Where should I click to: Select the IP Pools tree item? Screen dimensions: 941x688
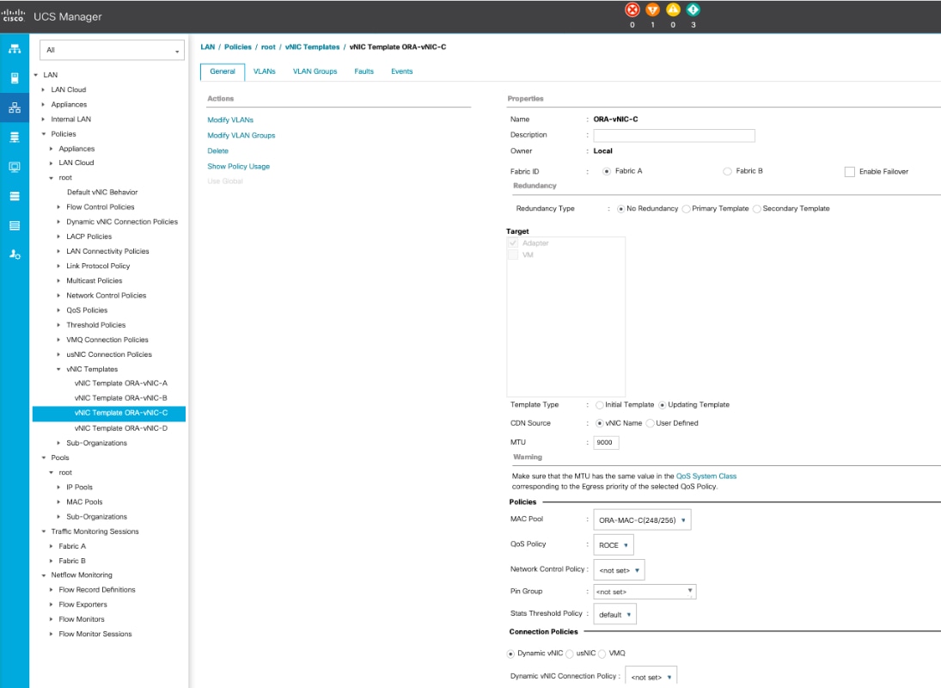[x=79, y=487]
